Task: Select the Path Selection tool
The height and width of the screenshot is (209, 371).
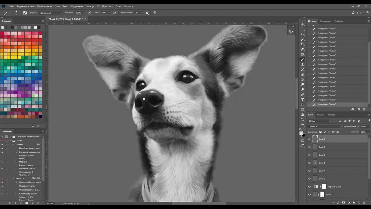Action: click(303, 105)
